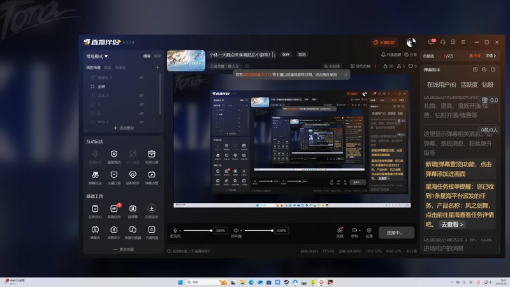The width and height of the screenshot is (510, 287).
Task: Open 星海任务 with the red badge
Action: click(x=114, y=212)
